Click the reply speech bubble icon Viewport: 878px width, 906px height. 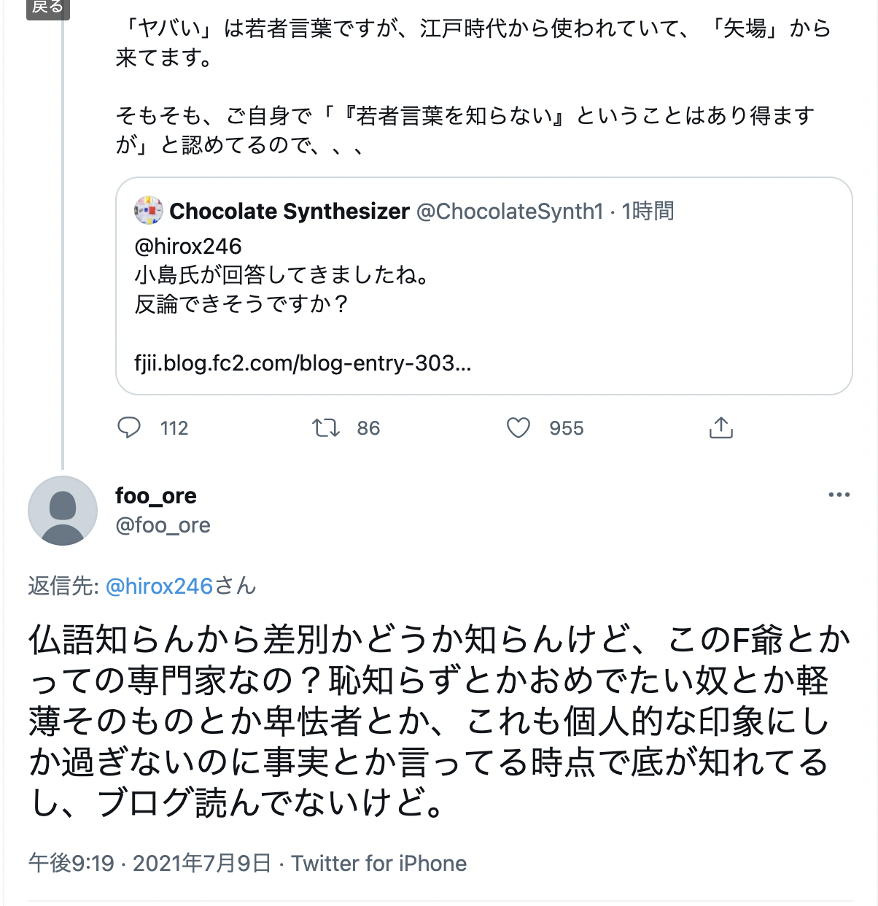click(x=129, y=427)
